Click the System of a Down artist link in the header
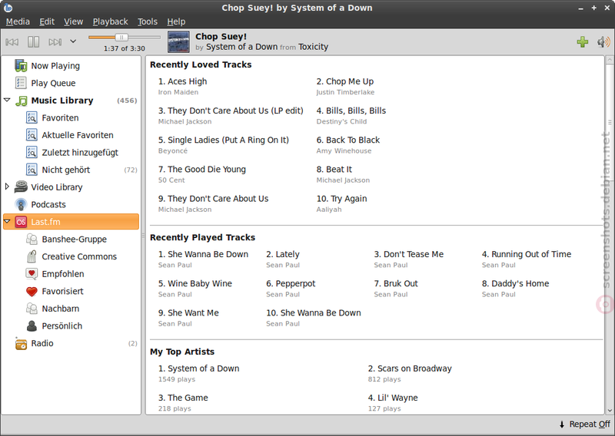The width and height of the screenshot is (615, 436). tap(241, 47)
